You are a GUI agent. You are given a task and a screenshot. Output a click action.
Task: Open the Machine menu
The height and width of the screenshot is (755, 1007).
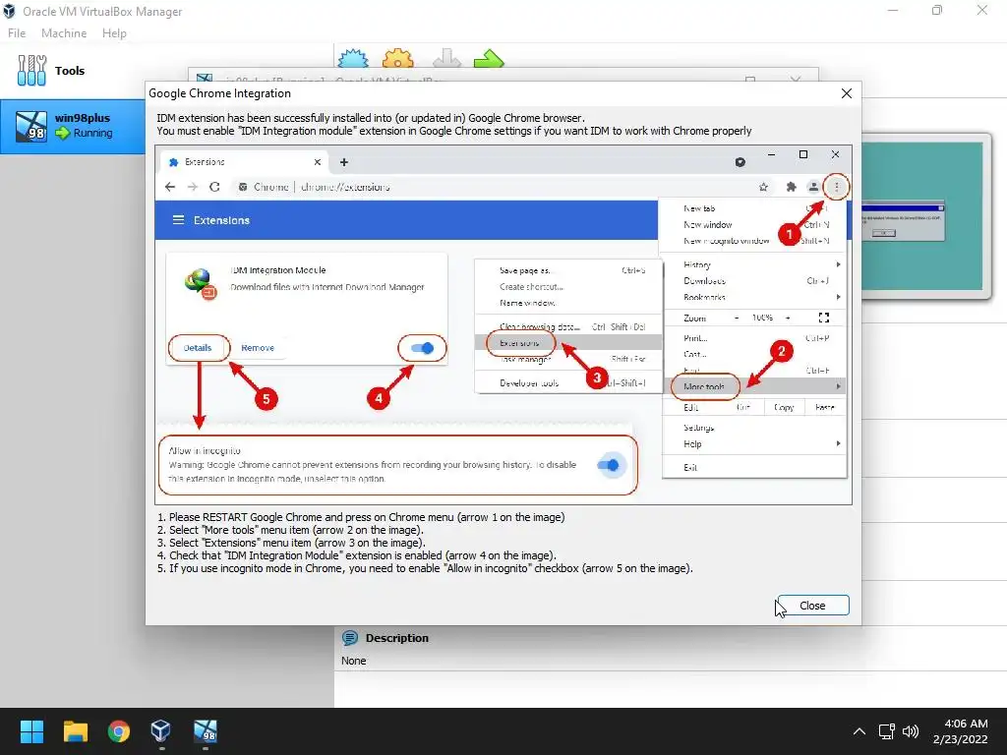pos(64,33)
